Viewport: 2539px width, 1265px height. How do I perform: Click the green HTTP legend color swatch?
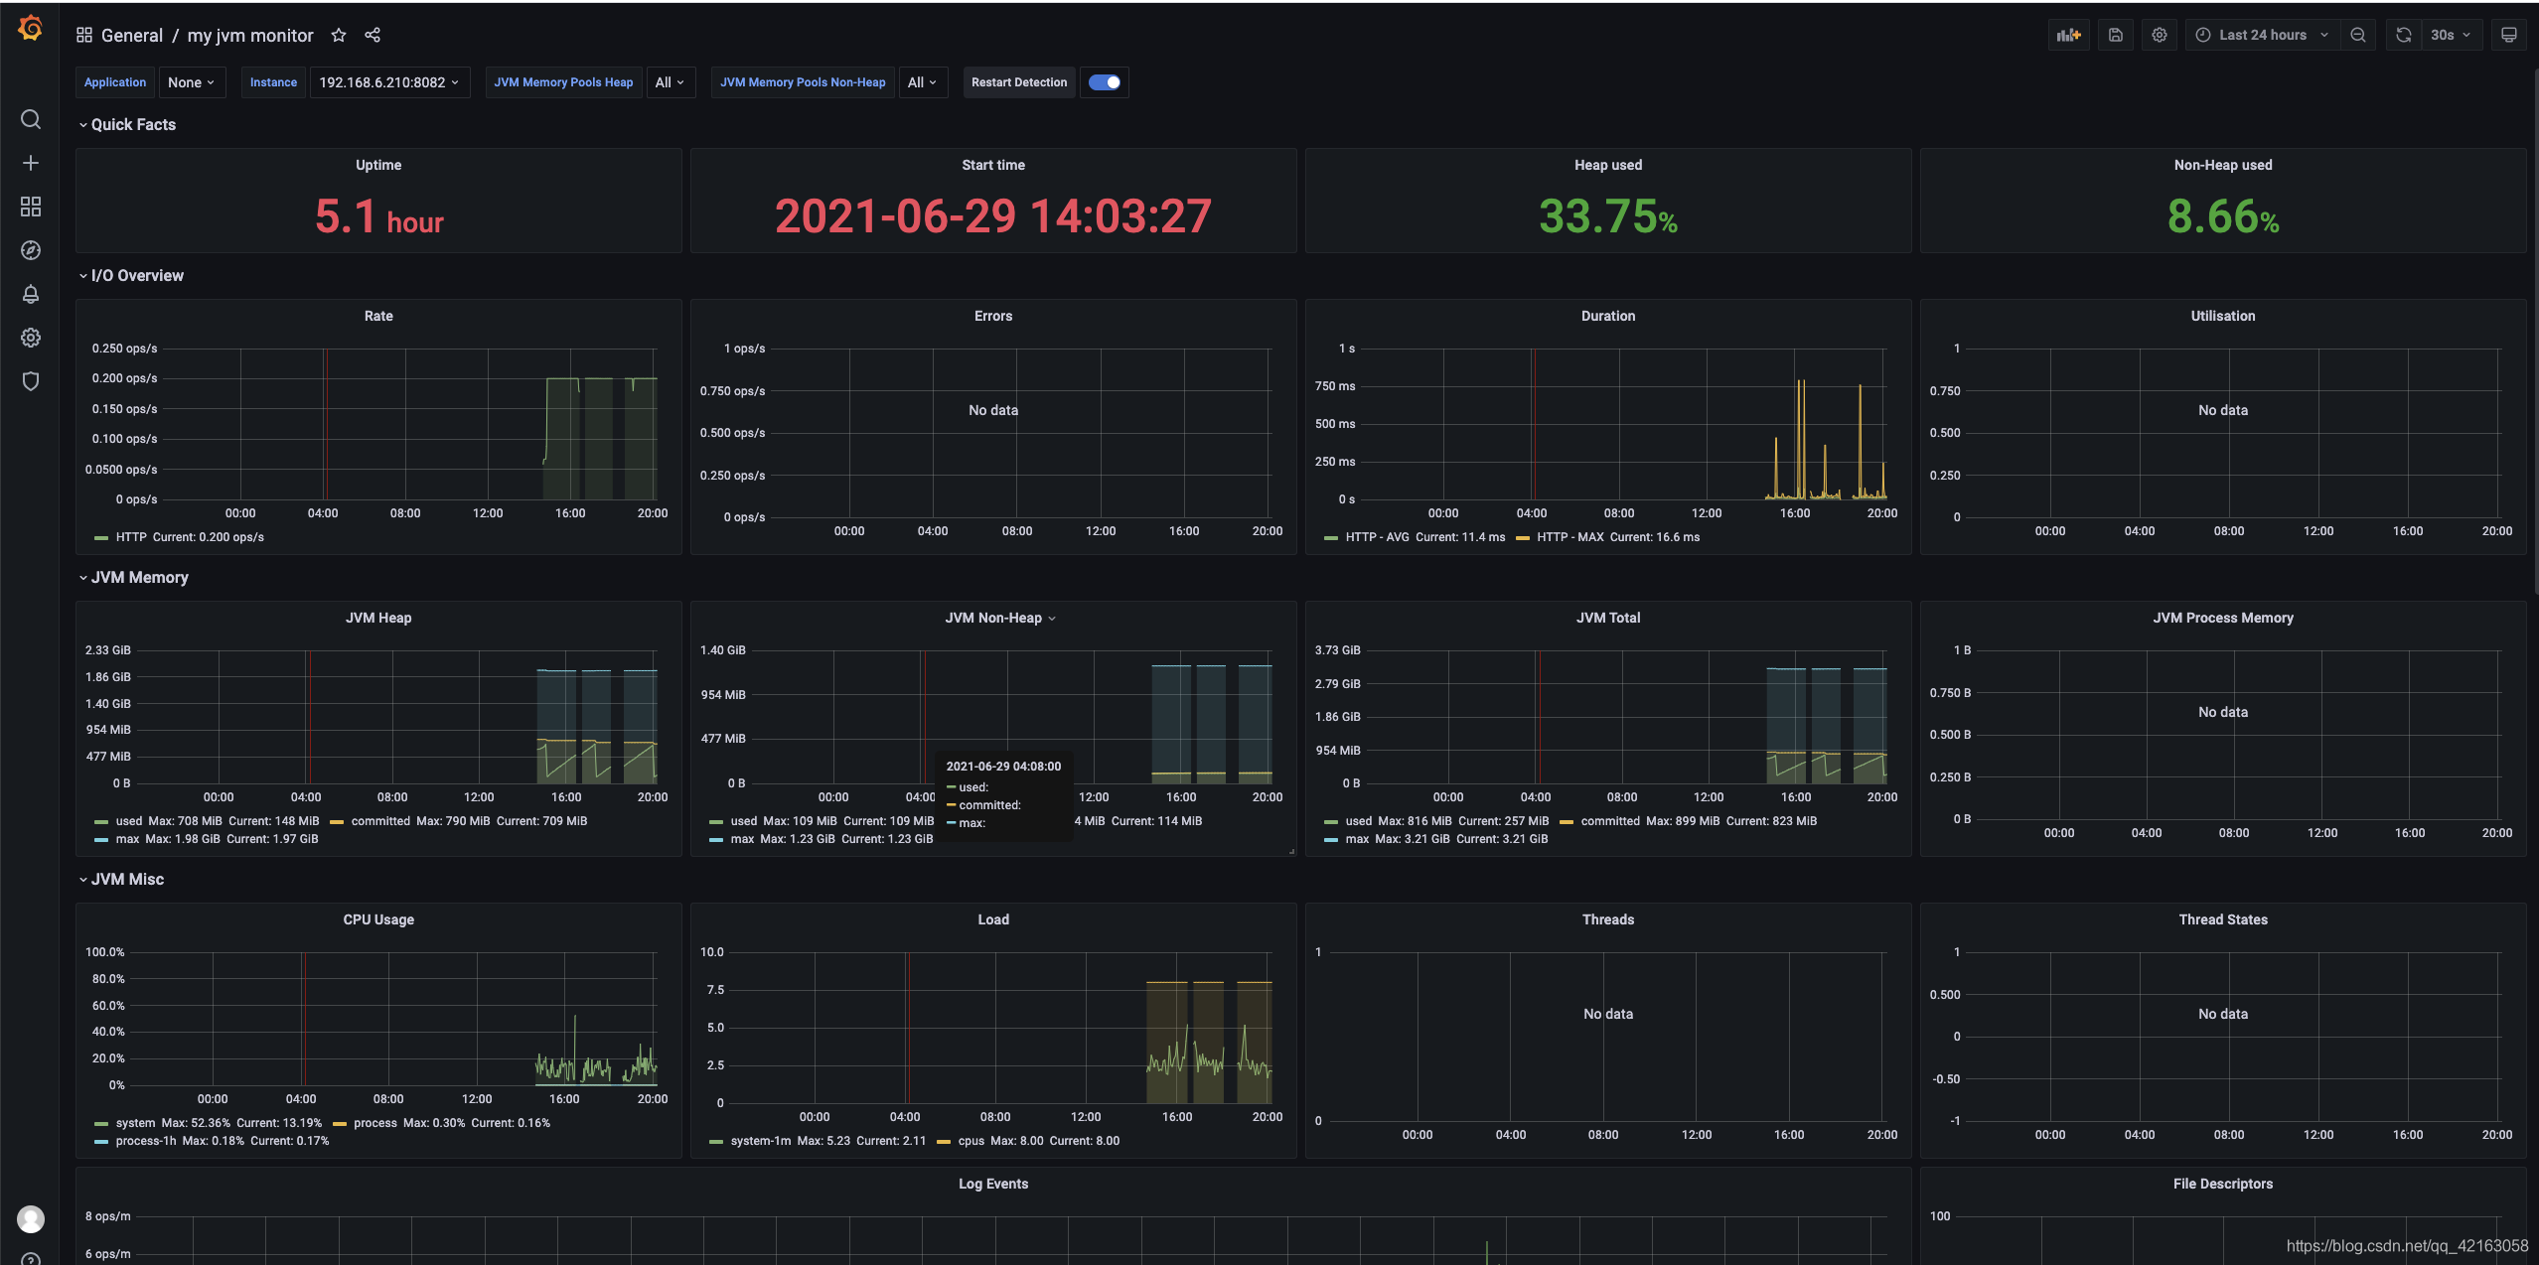pos(100,537)
